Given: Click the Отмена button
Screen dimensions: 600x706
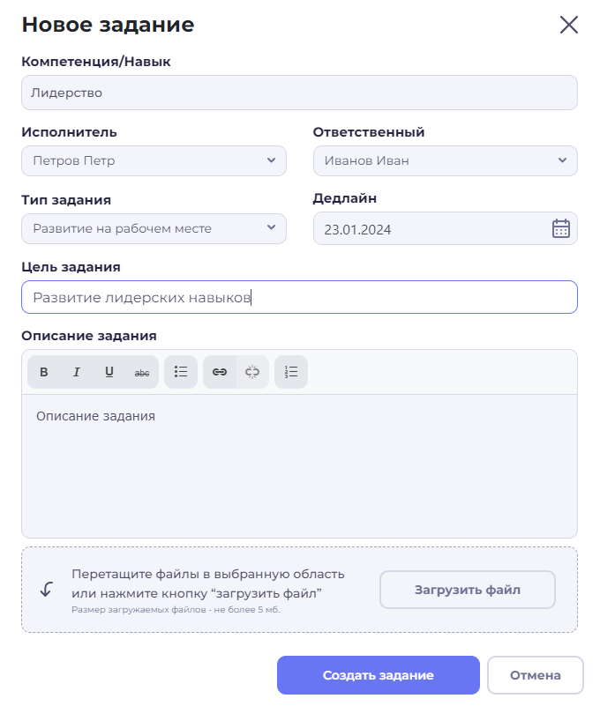Looking at the screenshot, I should pyautogui.click(x=535, y=676).
